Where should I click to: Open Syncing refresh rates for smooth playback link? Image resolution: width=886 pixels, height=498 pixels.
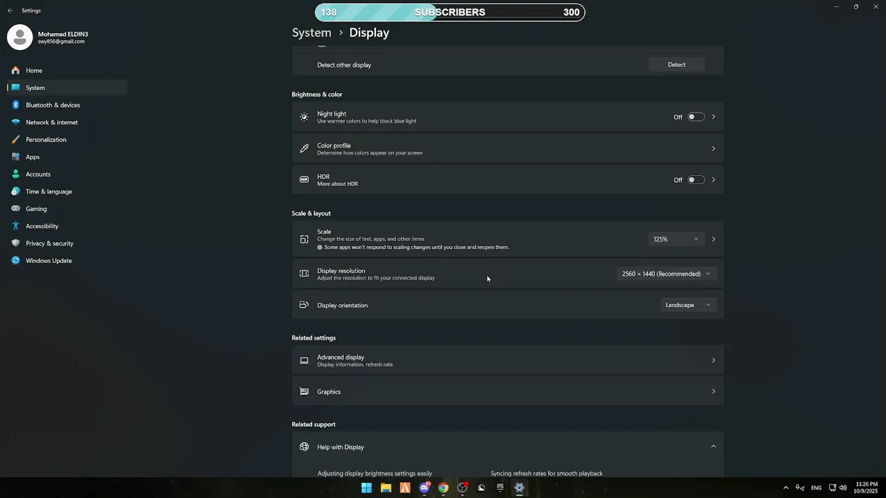coord(546,474)
